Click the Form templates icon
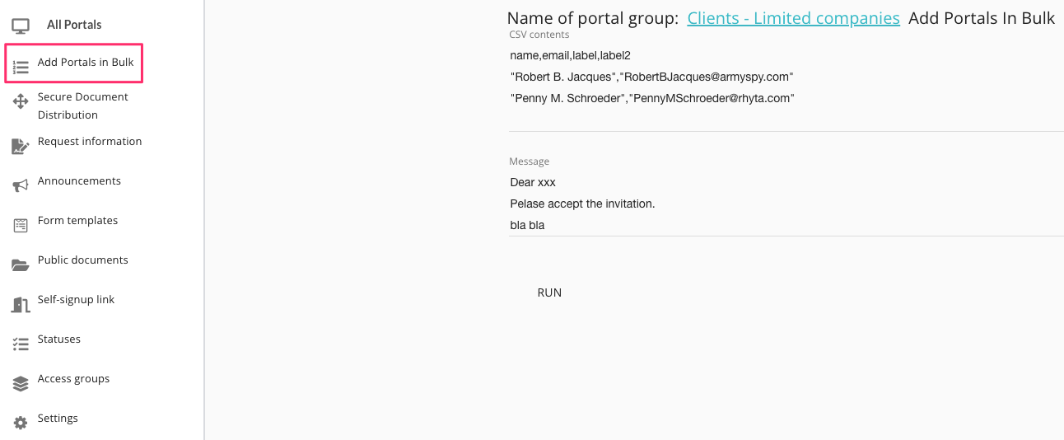 pos(21,225)
